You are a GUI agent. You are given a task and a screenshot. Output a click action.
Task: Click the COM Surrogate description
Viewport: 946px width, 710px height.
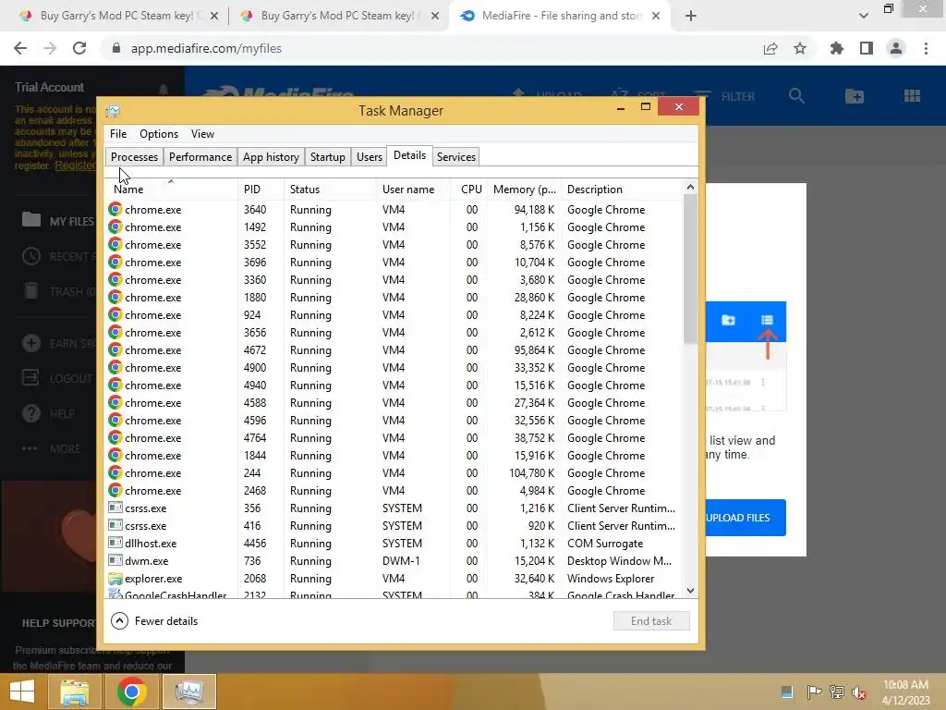[x=605, y=544]
